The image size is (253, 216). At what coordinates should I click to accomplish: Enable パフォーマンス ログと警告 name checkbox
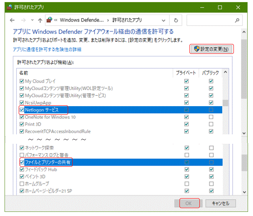click(x=22, y=155)
